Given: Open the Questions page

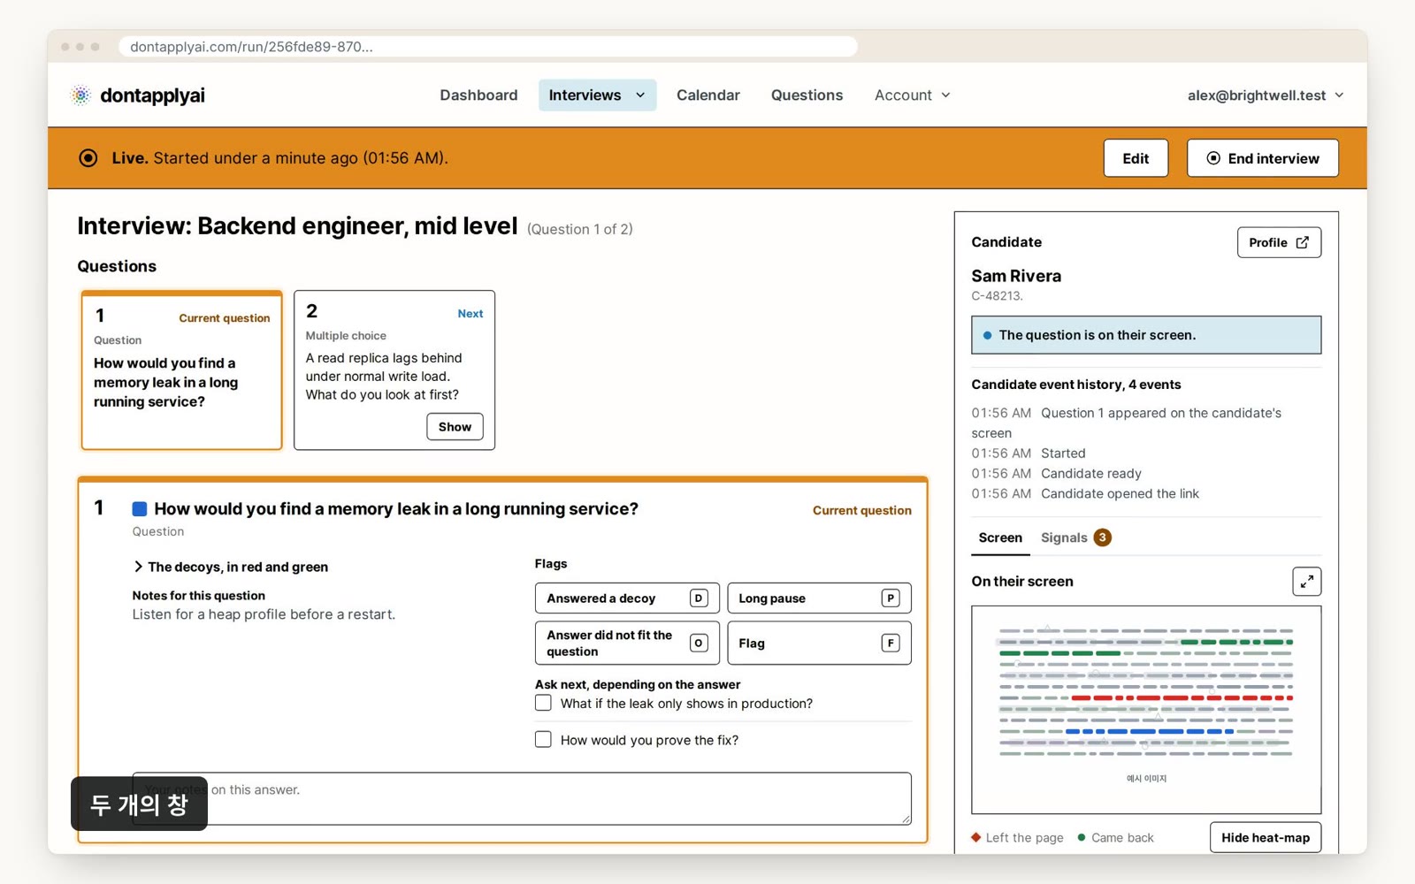Looking at the screenshot, I should click(807, 95).
